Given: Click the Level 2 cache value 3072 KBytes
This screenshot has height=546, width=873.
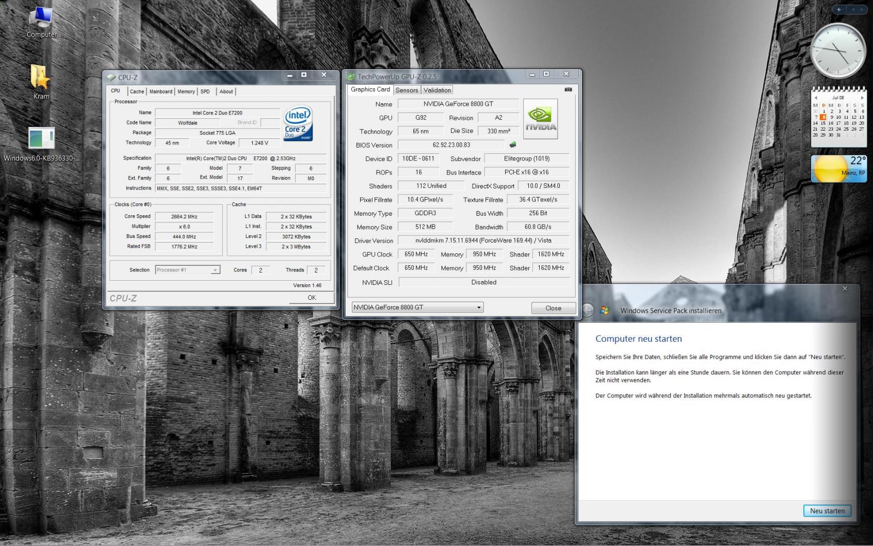Looking at the screenshot, I should point(296,237).
